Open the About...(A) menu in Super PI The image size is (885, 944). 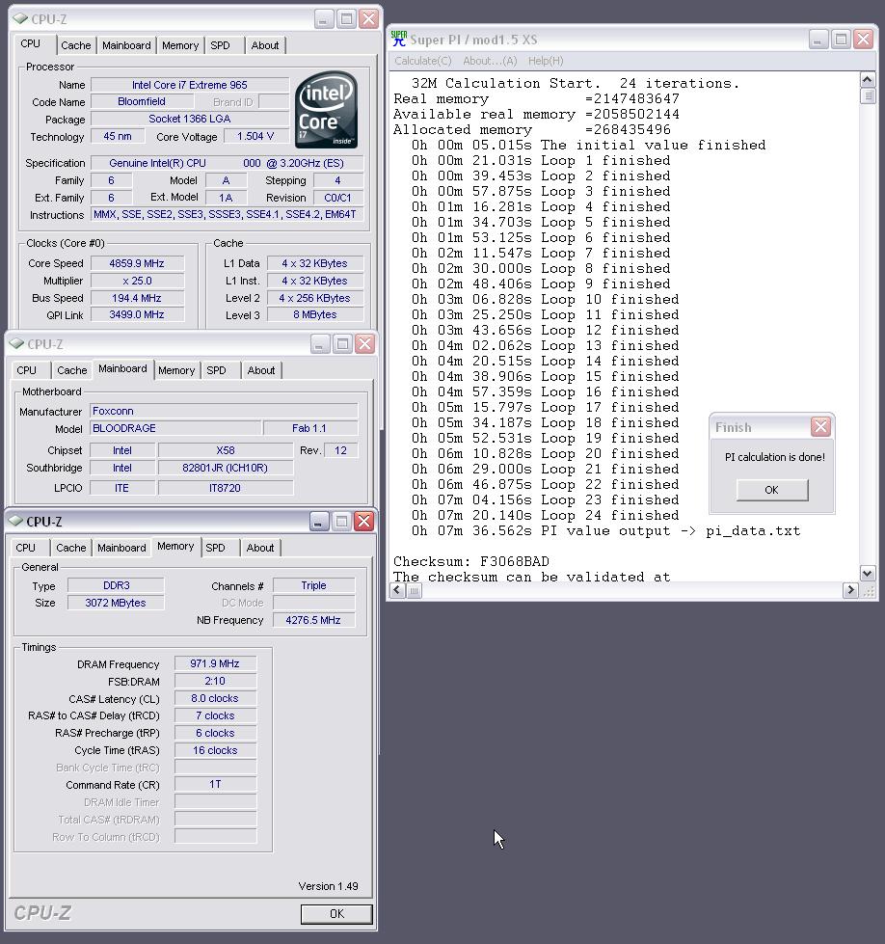(490, 61)
